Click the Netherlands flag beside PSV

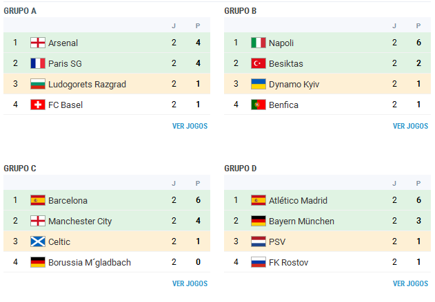[x=259, y=241]
